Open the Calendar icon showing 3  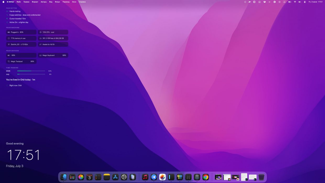click(90, 177)
